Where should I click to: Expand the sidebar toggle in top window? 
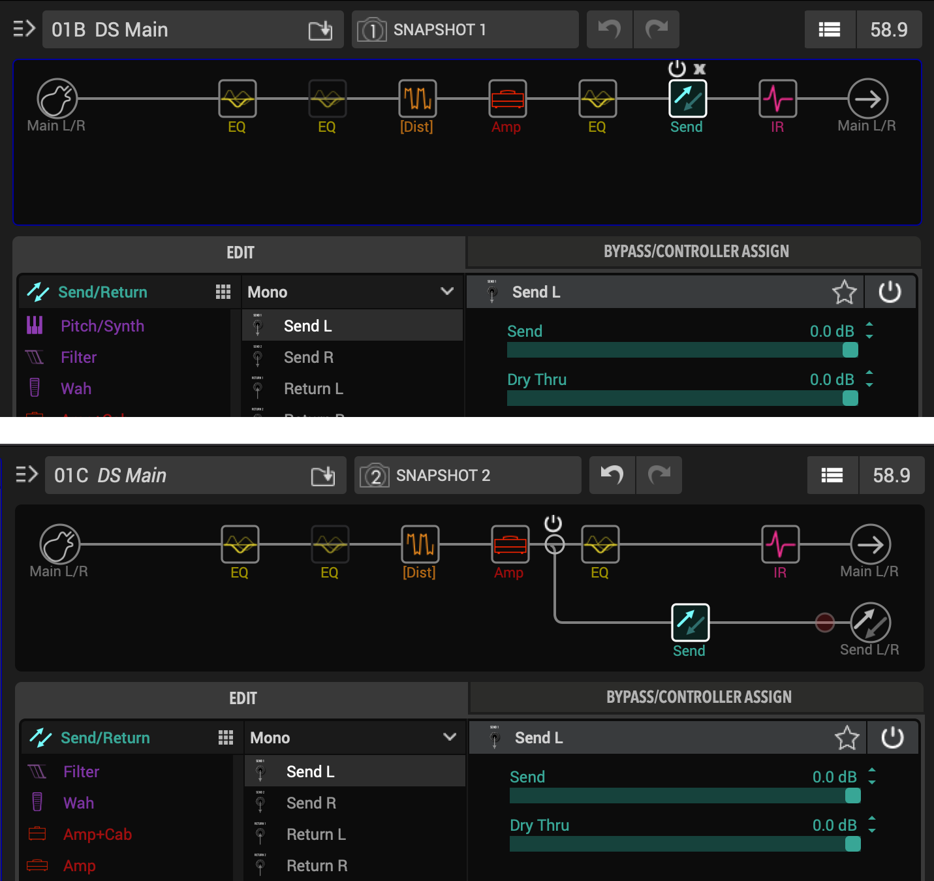coord(24,29)
